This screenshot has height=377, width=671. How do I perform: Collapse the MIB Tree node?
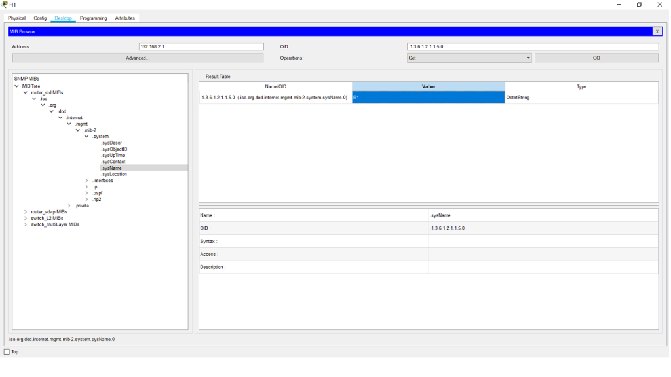tap(17, 86)
